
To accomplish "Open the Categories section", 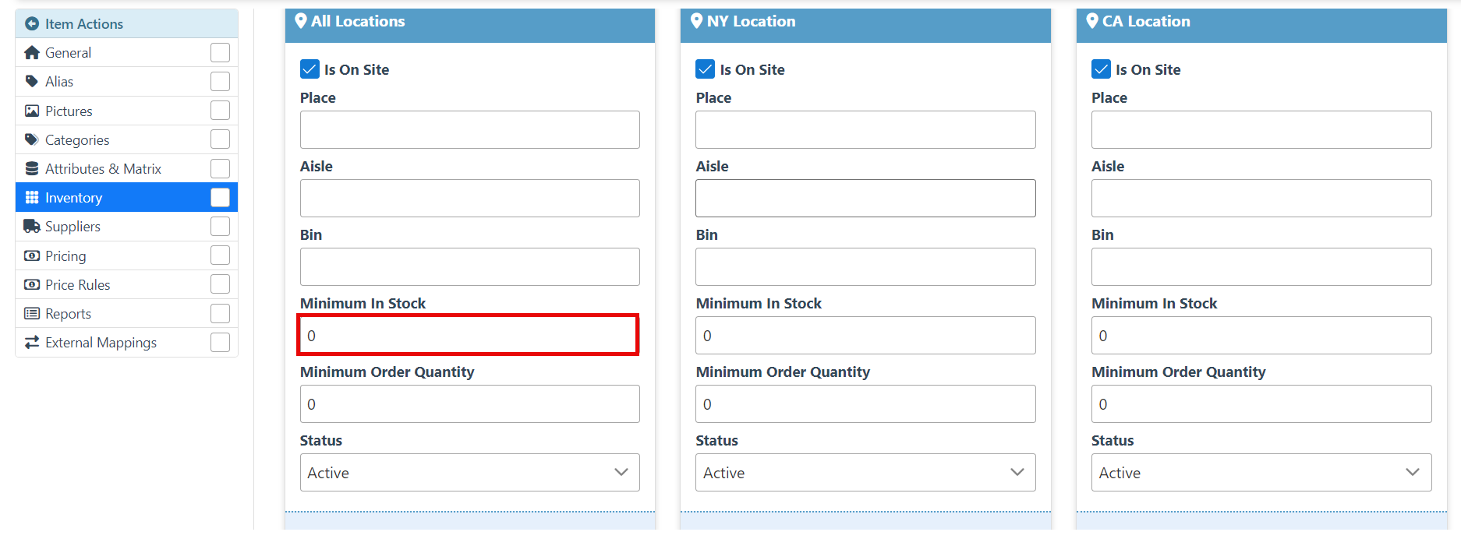I will tap(77, 140).
